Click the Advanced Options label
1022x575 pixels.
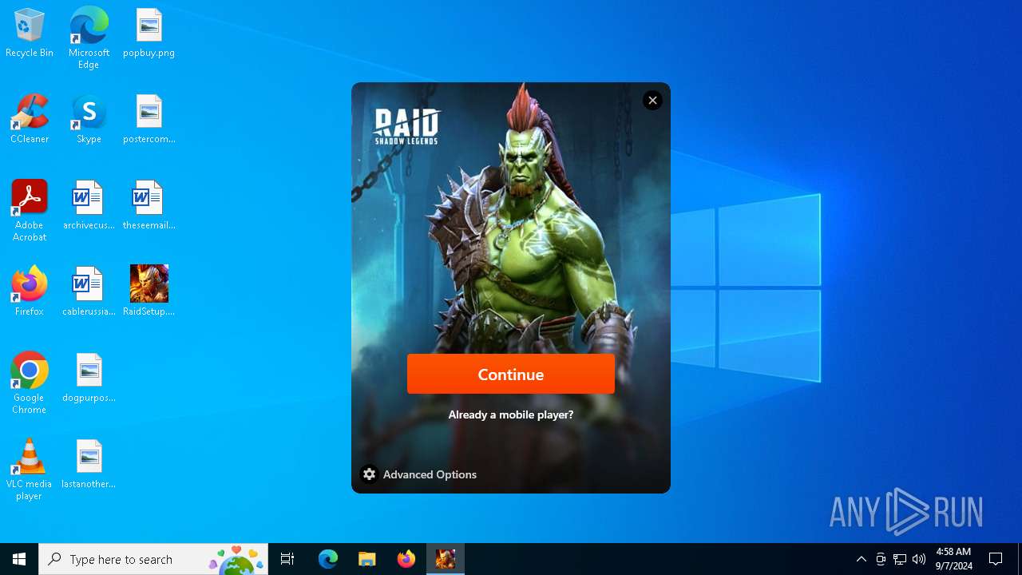430,474
